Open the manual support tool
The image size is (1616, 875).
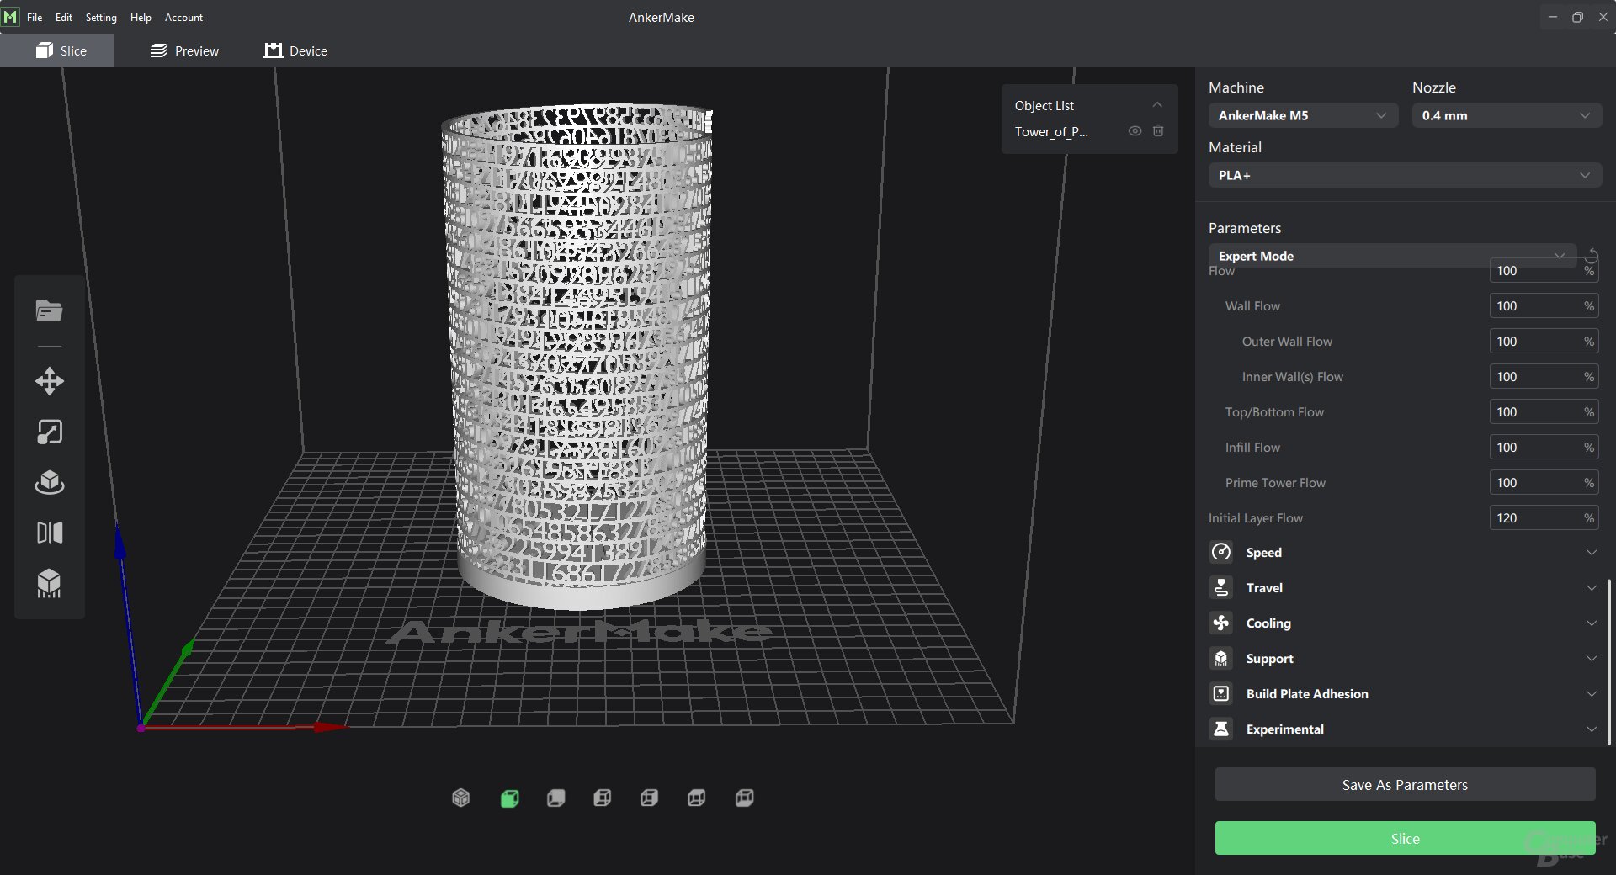coord(50,583)
